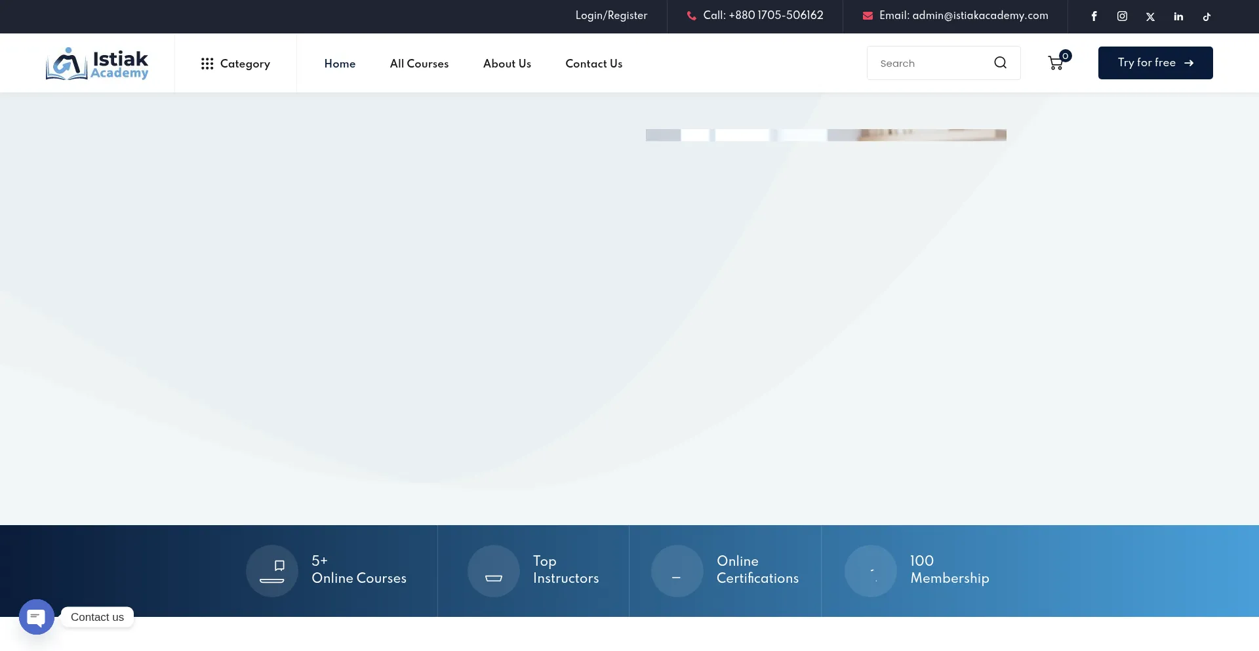1259x651 pixels.
Task: Click the Online Courses stat icon
Action: click(x=272, y=571)
